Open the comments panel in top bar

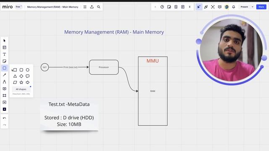pos(219,7)
